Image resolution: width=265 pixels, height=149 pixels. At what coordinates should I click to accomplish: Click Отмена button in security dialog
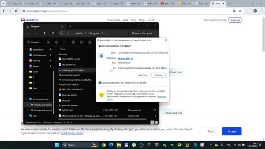(x=158, y=75)
